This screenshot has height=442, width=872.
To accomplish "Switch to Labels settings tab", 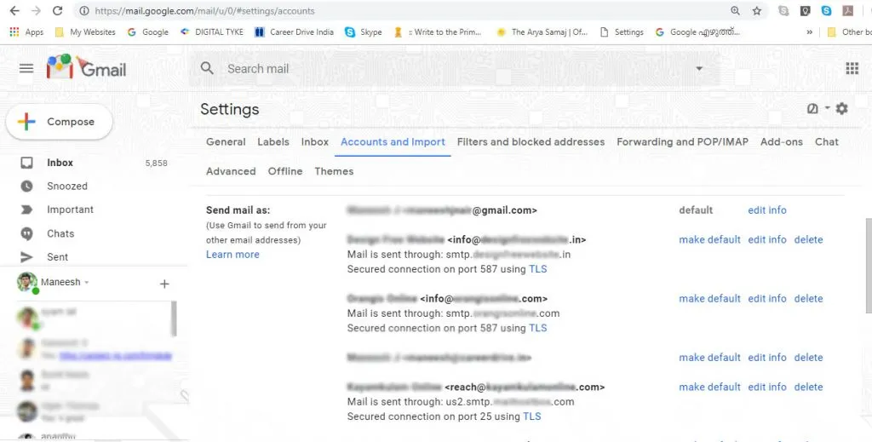I will (273, 141).
